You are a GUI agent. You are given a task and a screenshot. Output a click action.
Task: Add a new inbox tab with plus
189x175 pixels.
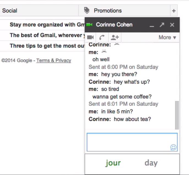174,11
